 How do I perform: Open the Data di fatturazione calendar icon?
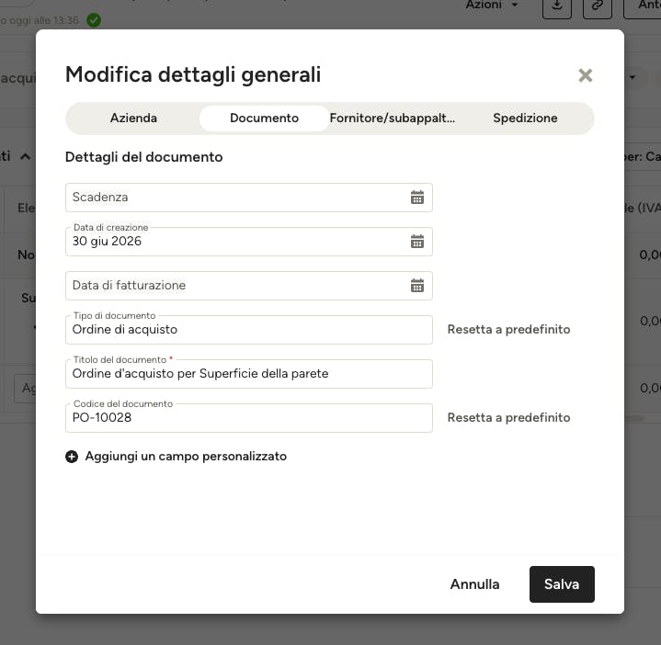[417, 286]
